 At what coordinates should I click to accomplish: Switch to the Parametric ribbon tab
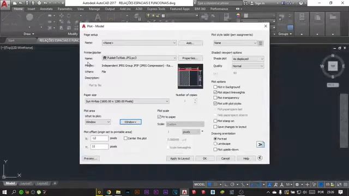tap(65, 9)
